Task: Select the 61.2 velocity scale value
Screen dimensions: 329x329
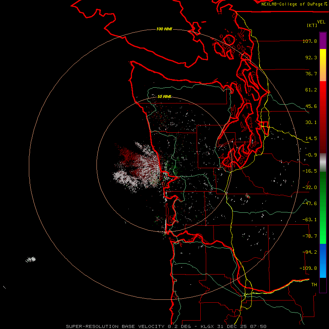Action: tap(311, 90)
